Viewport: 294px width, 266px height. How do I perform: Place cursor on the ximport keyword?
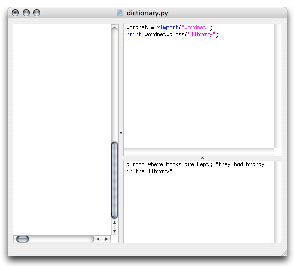click(x=167, y=27)
